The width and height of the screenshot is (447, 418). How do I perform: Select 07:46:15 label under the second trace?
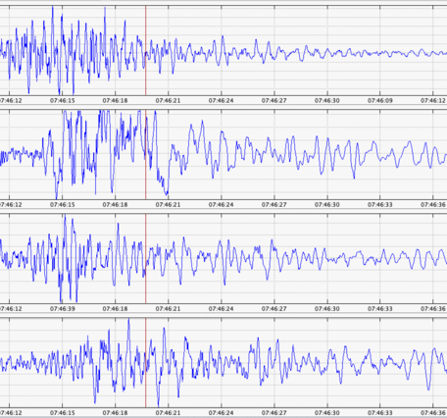63,205
